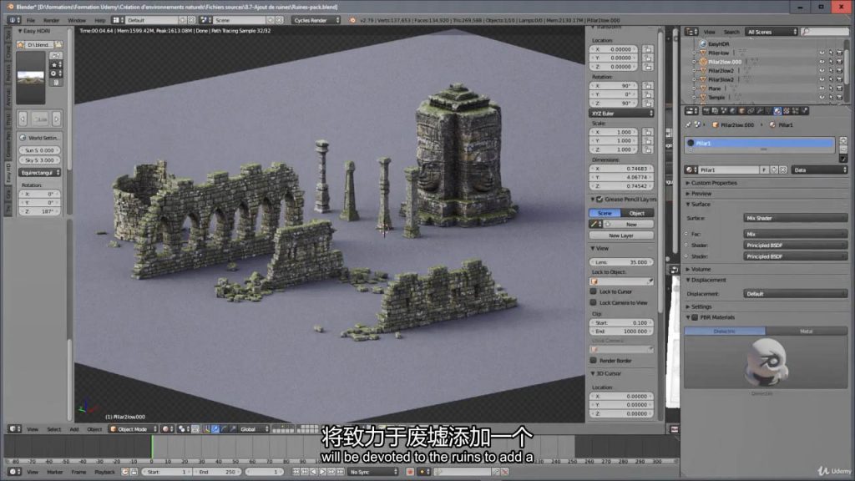855x481 pixels.
Task: Enable Lock Camera to View checkbox
Action: click(594, 302)
